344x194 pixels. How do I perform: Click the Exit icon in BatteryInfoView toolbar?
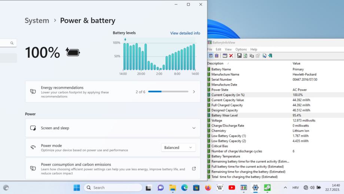click(270, 56)
